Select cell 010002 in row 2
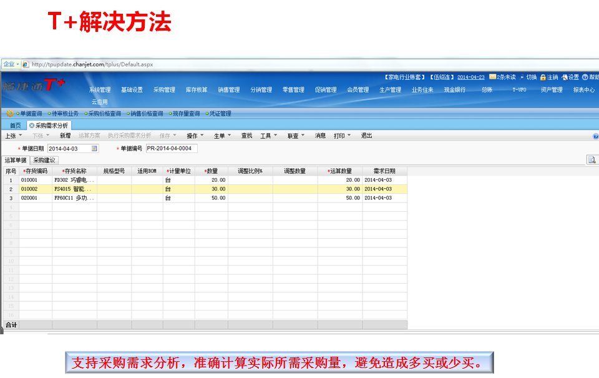This screenshot has width=599, height=378. click(x=36, y=189)
